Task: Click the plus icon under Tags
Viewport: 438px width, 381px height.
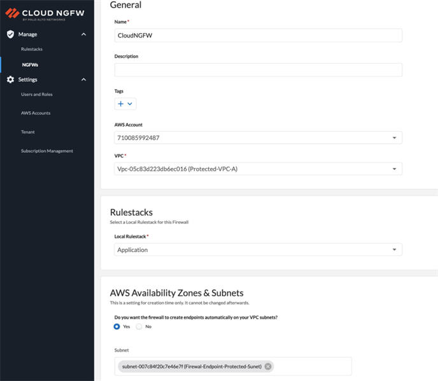Action: tap(121, 104)
